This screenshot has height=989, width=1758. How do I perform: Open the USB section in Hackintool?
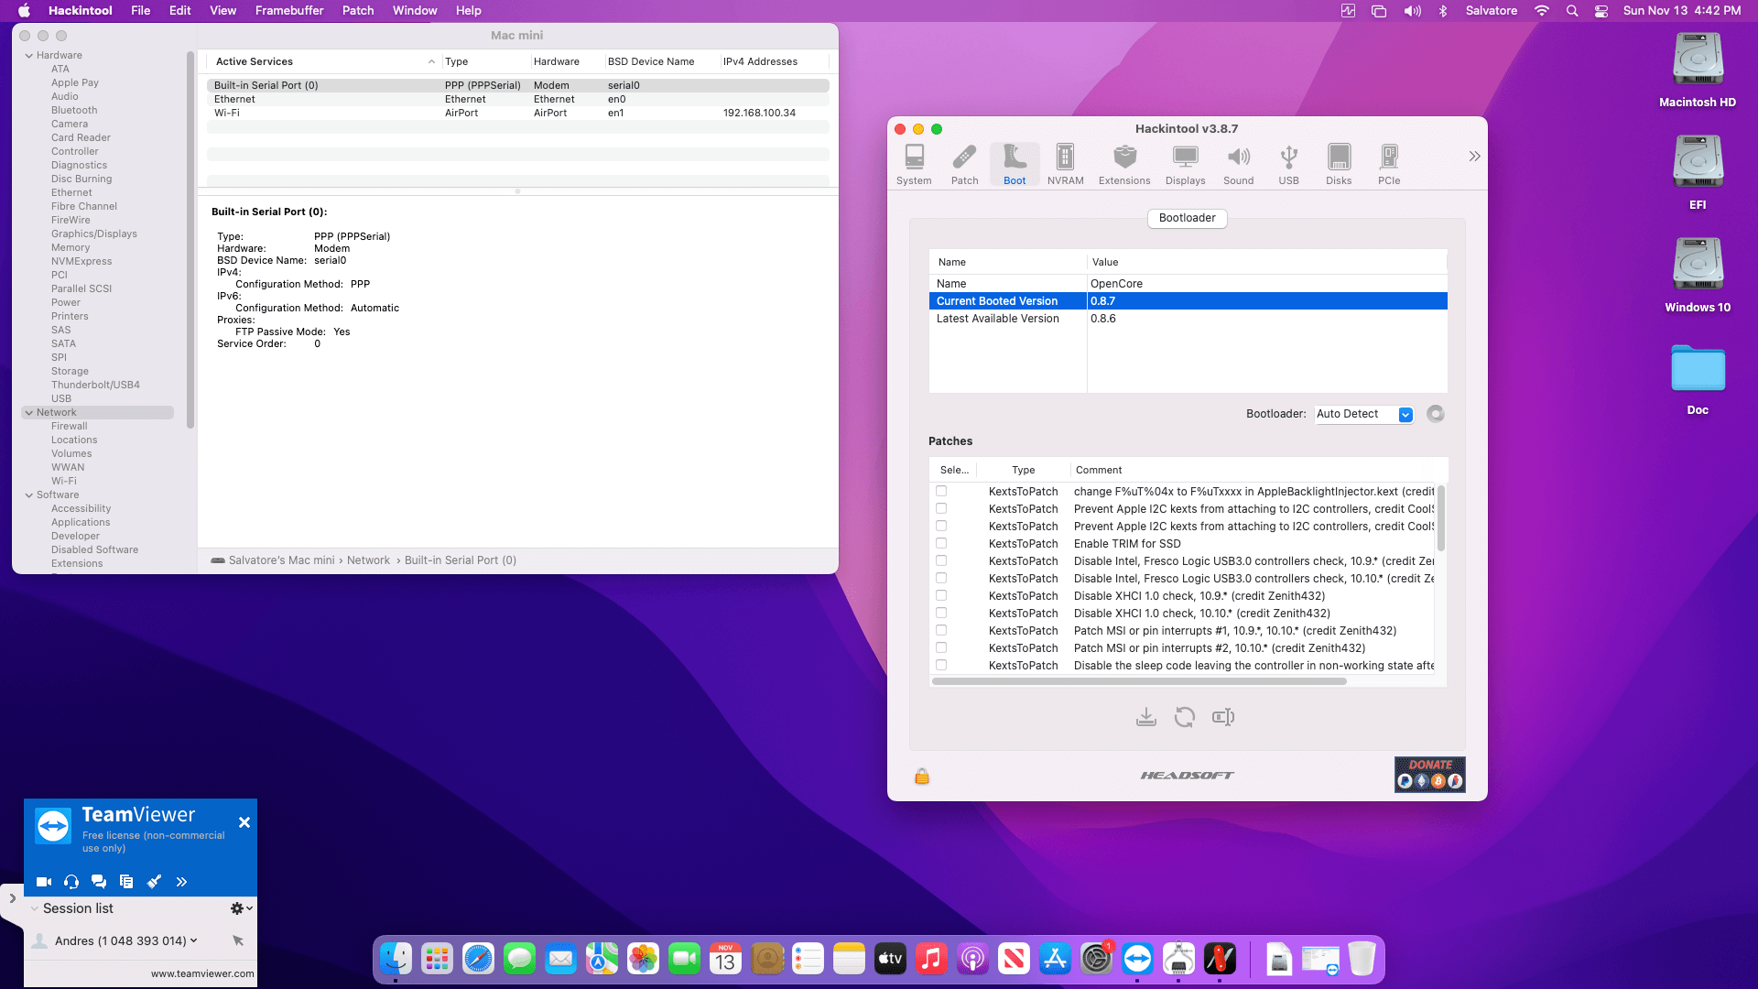point(1288,165)
